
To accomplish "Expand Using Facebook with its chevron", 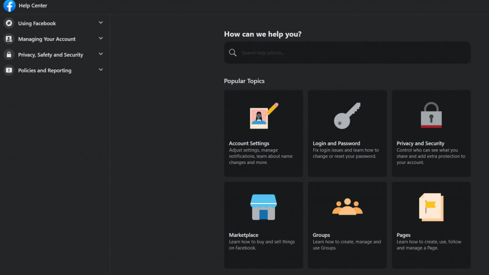I will click(101, 23).
